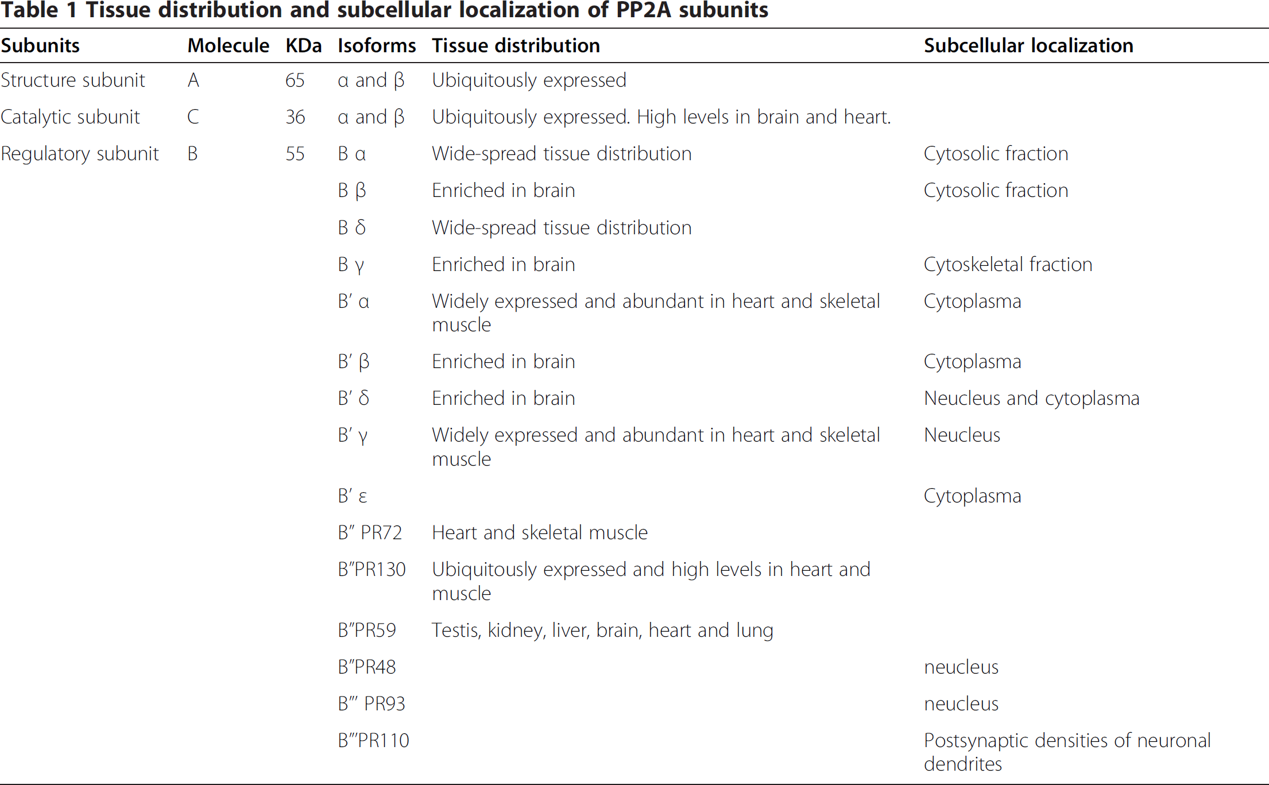Select the Regulatory subunit cell
Image resolution: width=1269 pixels, height=785 pixels.
pyautogui.click(x=80, y=153)
